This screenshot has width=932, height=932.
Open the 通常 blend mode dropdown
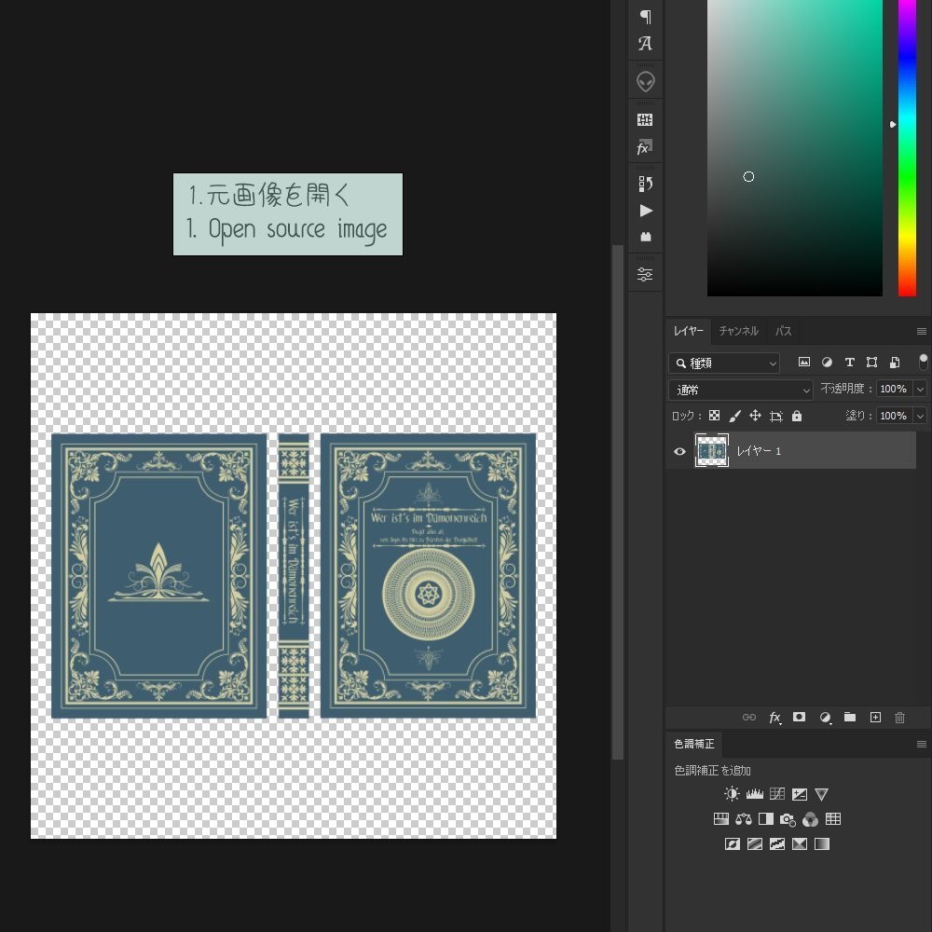741,390
